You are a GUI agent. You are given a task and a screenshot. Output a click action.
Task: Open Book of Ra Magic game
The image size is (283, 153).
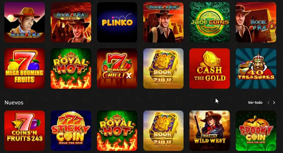click(71, 22)
